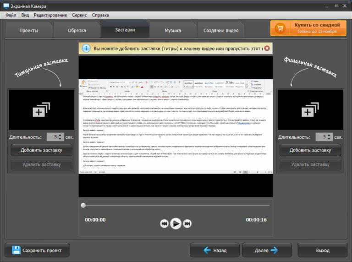The height and width of the screenshot is (262, 352).
Task: Click Добавить заставку under Титульная заставка
Action: (x=42, y=150)
